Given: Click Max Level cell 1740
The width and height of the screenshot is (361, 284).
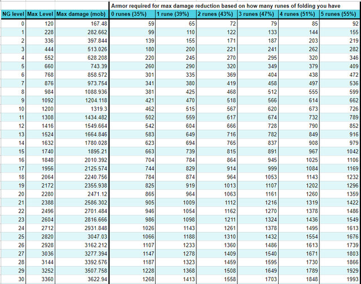Looking at the screenshot, I should 40,152.
